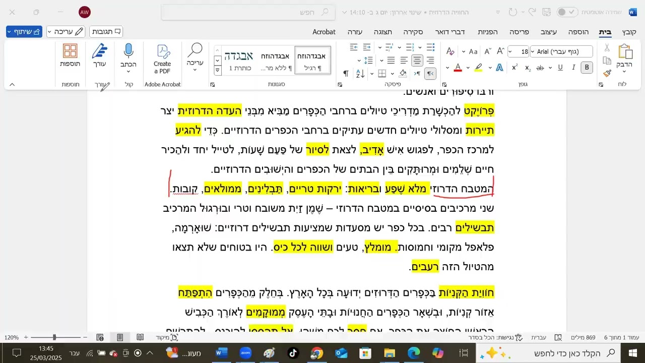Apply the red font color swatch
645x363 pixels.
click(x=458, y=68)
